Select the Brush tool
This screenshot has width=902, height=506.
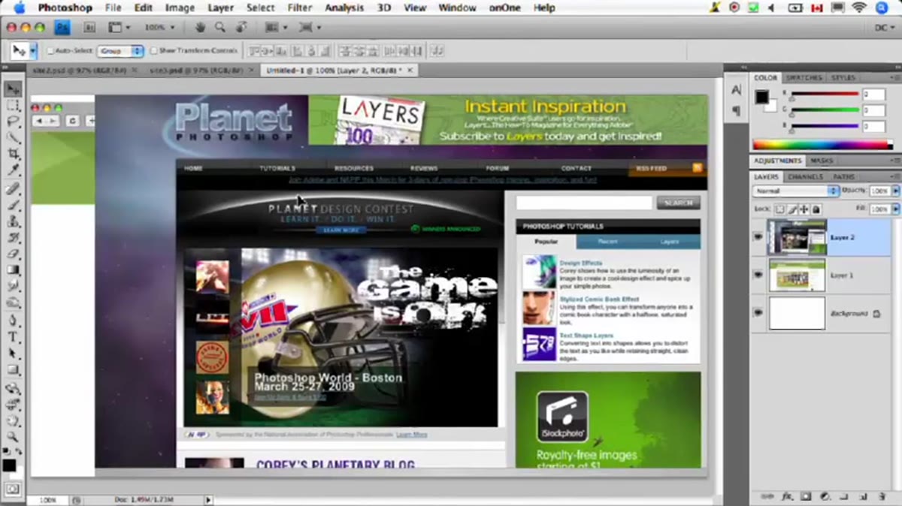(13, 204)
